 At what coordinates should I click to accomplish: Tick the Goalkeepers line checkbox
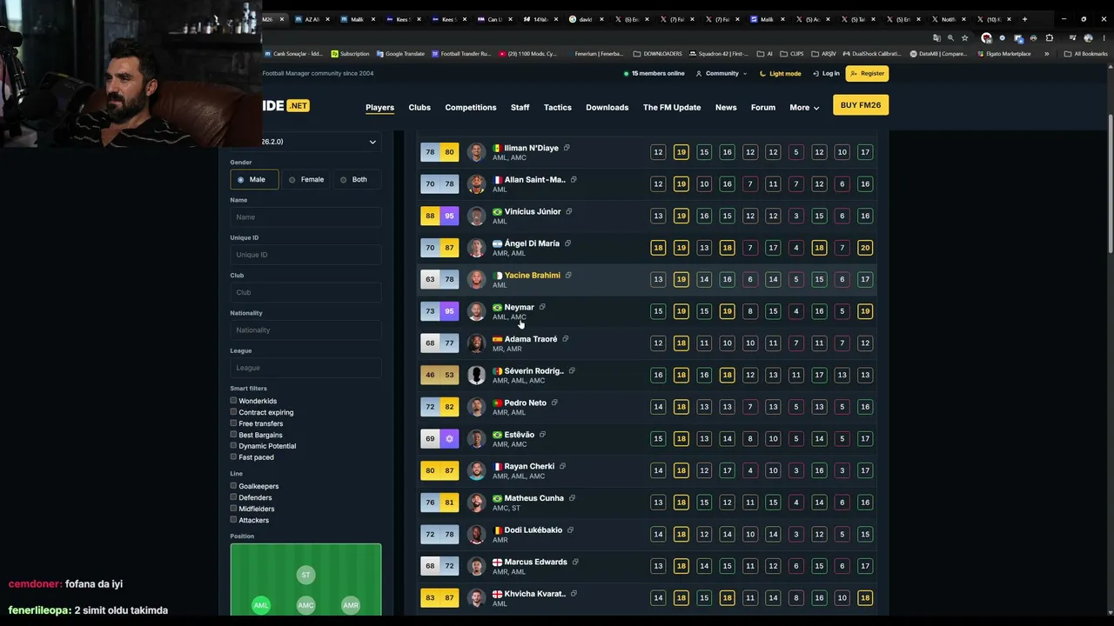point(233,486)
